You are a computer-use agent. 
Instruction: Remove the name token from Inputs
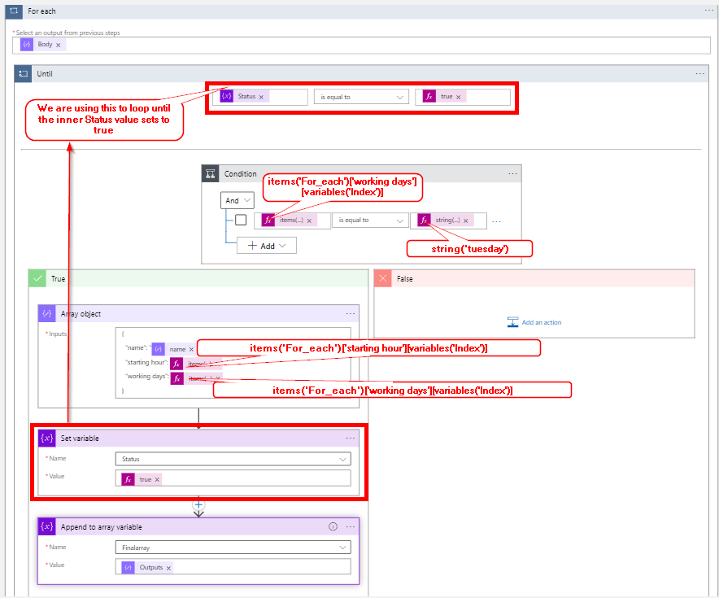click(x=191, y=350)
